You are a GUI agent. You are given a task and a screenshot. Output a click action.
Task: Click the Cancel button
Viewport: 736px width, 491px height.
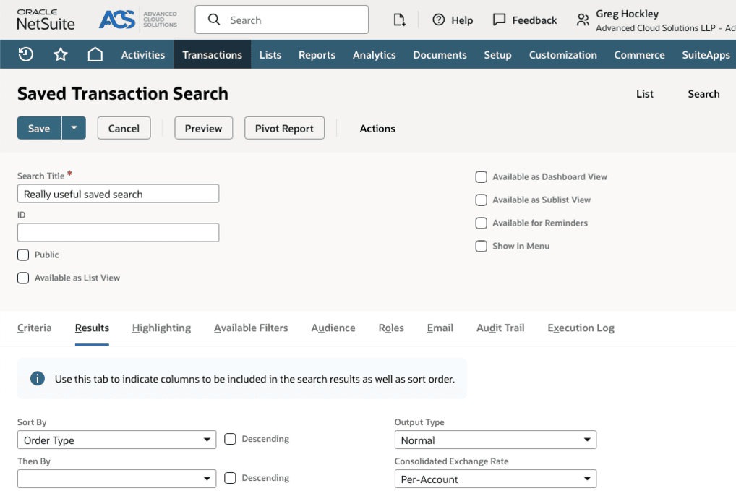click(124, 128)
